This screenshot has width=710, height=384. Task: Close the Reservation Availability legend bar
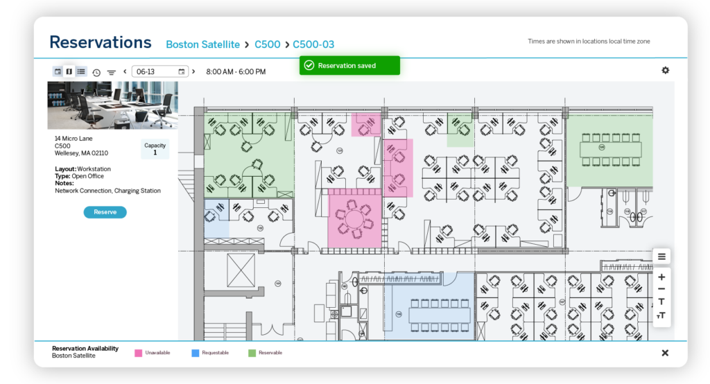[x=665, y=353]
